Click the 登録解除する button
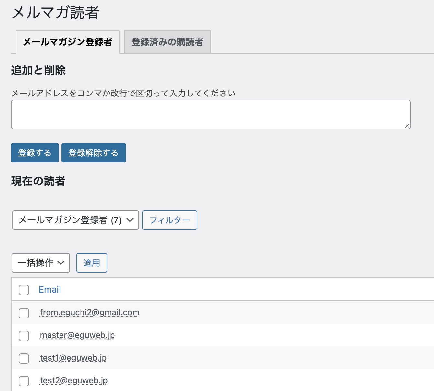 tap(93, 152)
